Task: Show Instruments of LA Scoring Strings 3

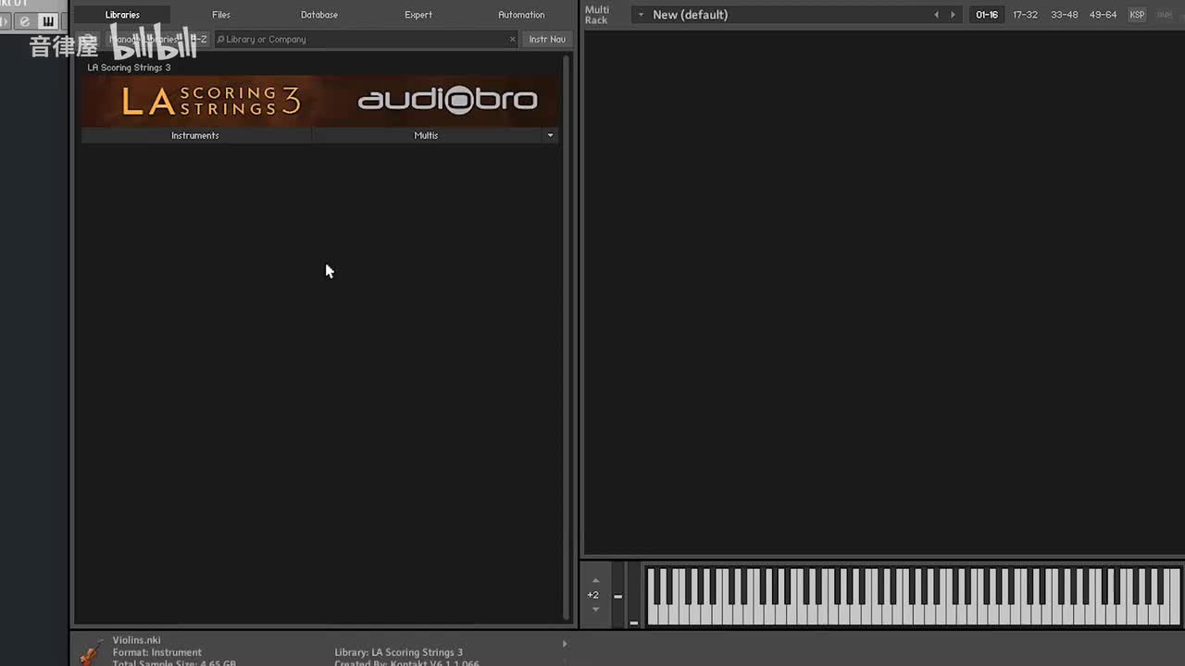Action: pos(195,135)
